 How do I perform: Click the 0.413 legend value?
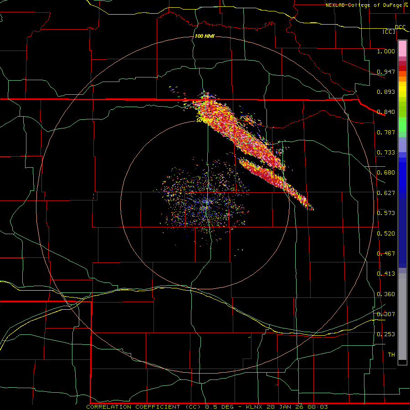386,274
